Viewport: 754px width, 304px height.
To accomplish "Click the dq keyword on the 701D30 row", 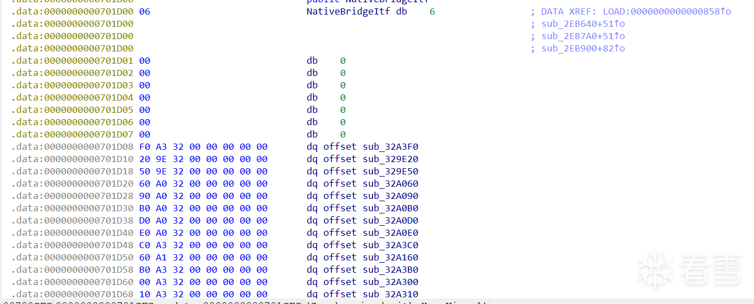I will point(312,208).
